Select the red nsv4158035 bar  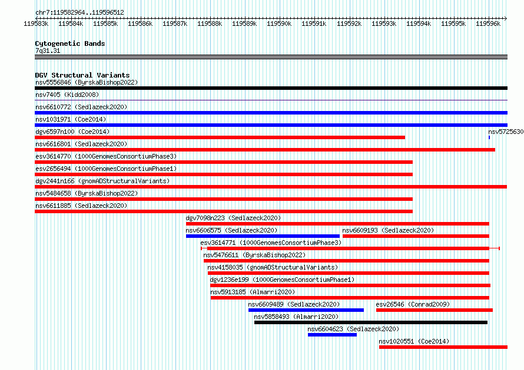348,273
